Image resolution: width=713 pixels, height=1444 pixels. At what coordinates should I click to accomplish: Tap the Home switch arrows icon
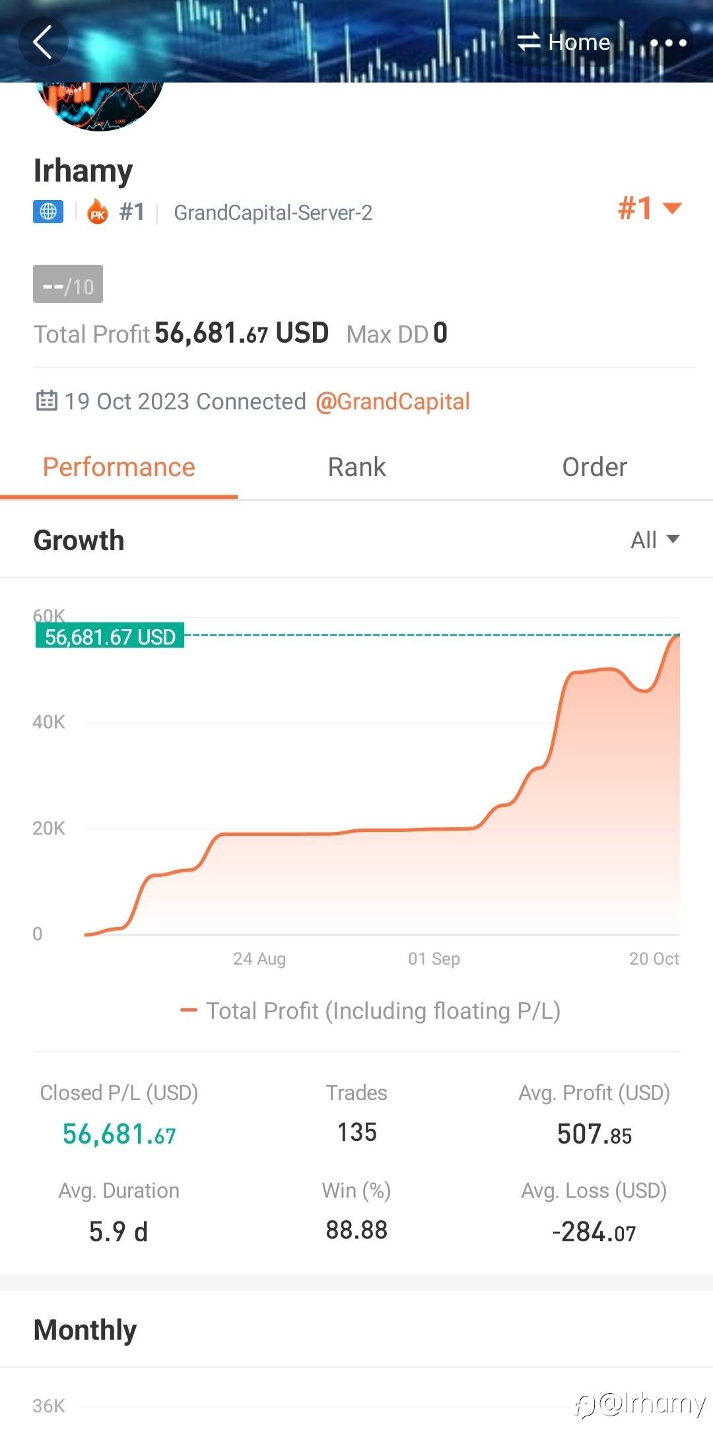[x=528, y=42]
